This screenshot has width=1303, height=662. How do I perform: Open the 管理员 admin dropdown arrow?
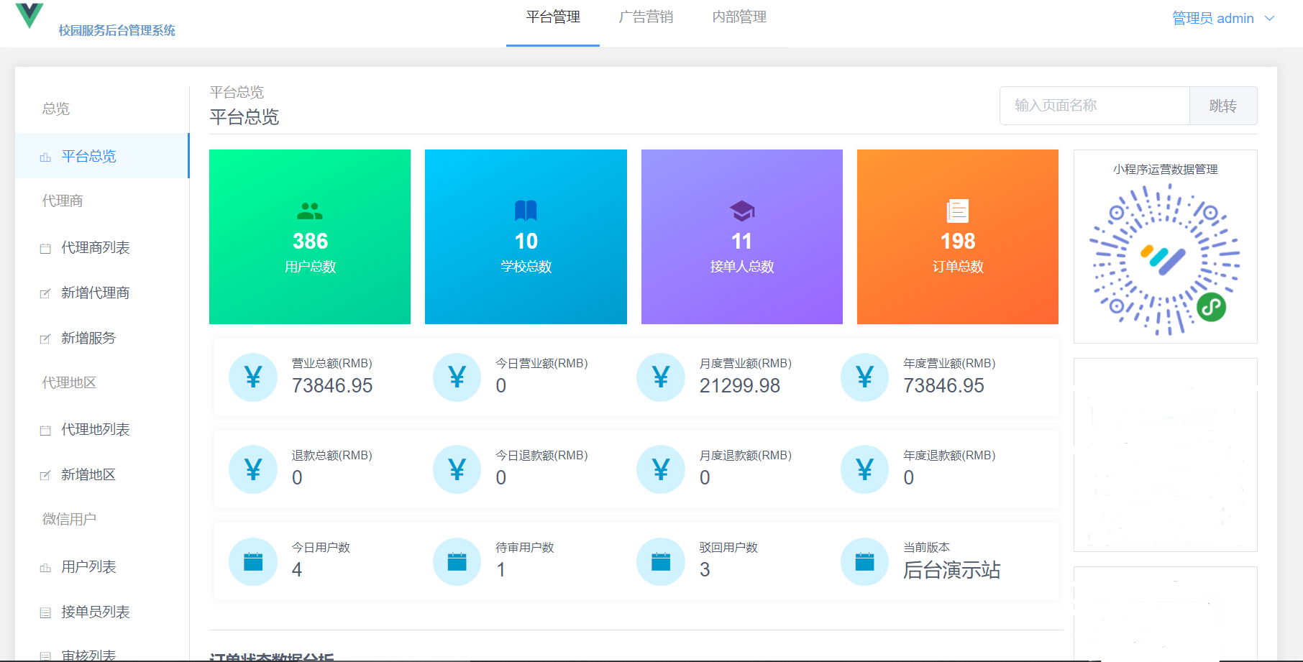1270,18
